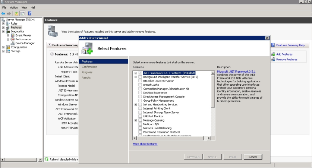Click the features list scroll right arrow
The image size is (312, 168).
(x=209, y=138)
